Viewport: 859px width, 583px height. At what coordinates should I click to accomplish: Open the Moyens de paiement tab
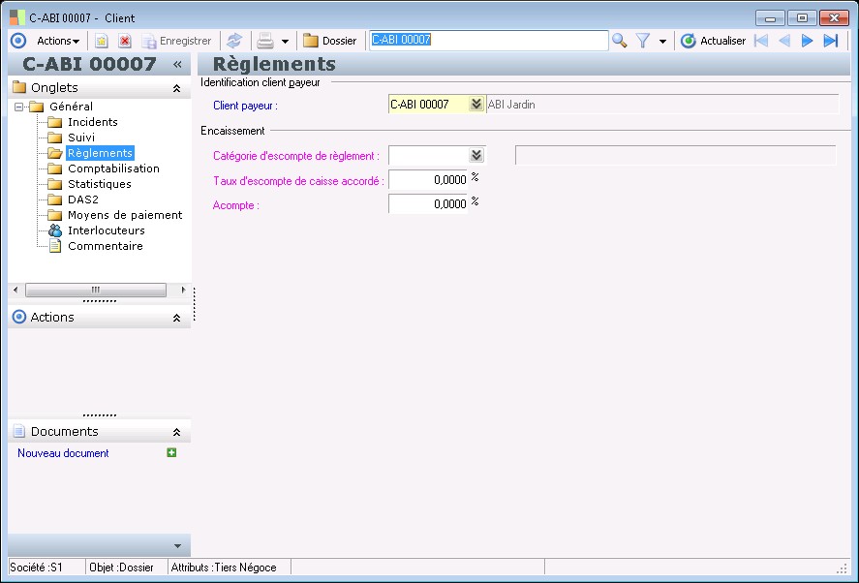click(125, 215)
